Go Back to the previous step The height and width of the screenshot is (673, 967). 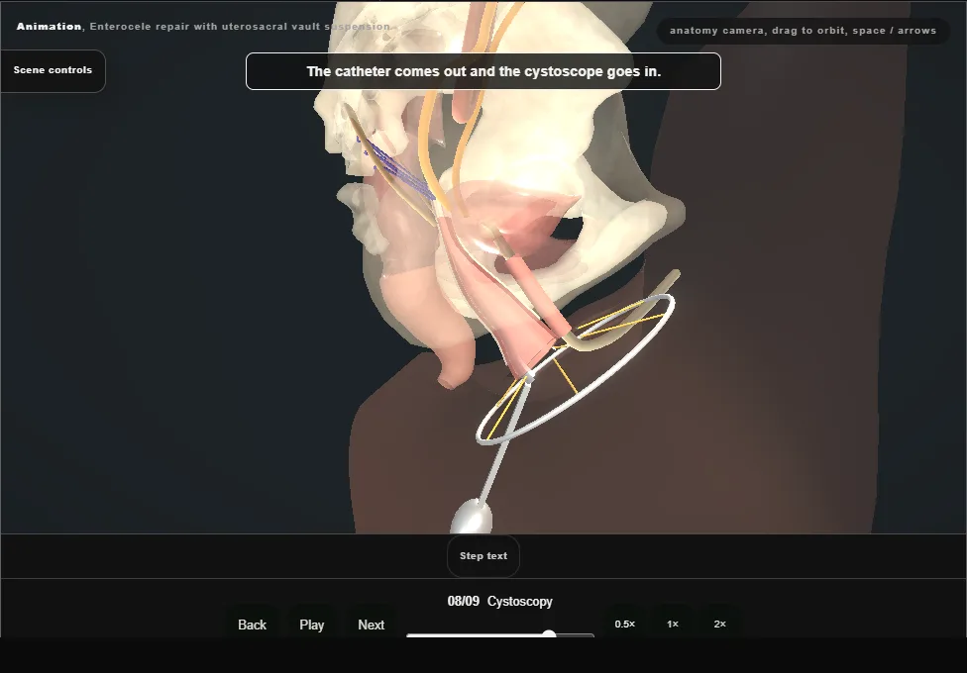tap(253, 625)
